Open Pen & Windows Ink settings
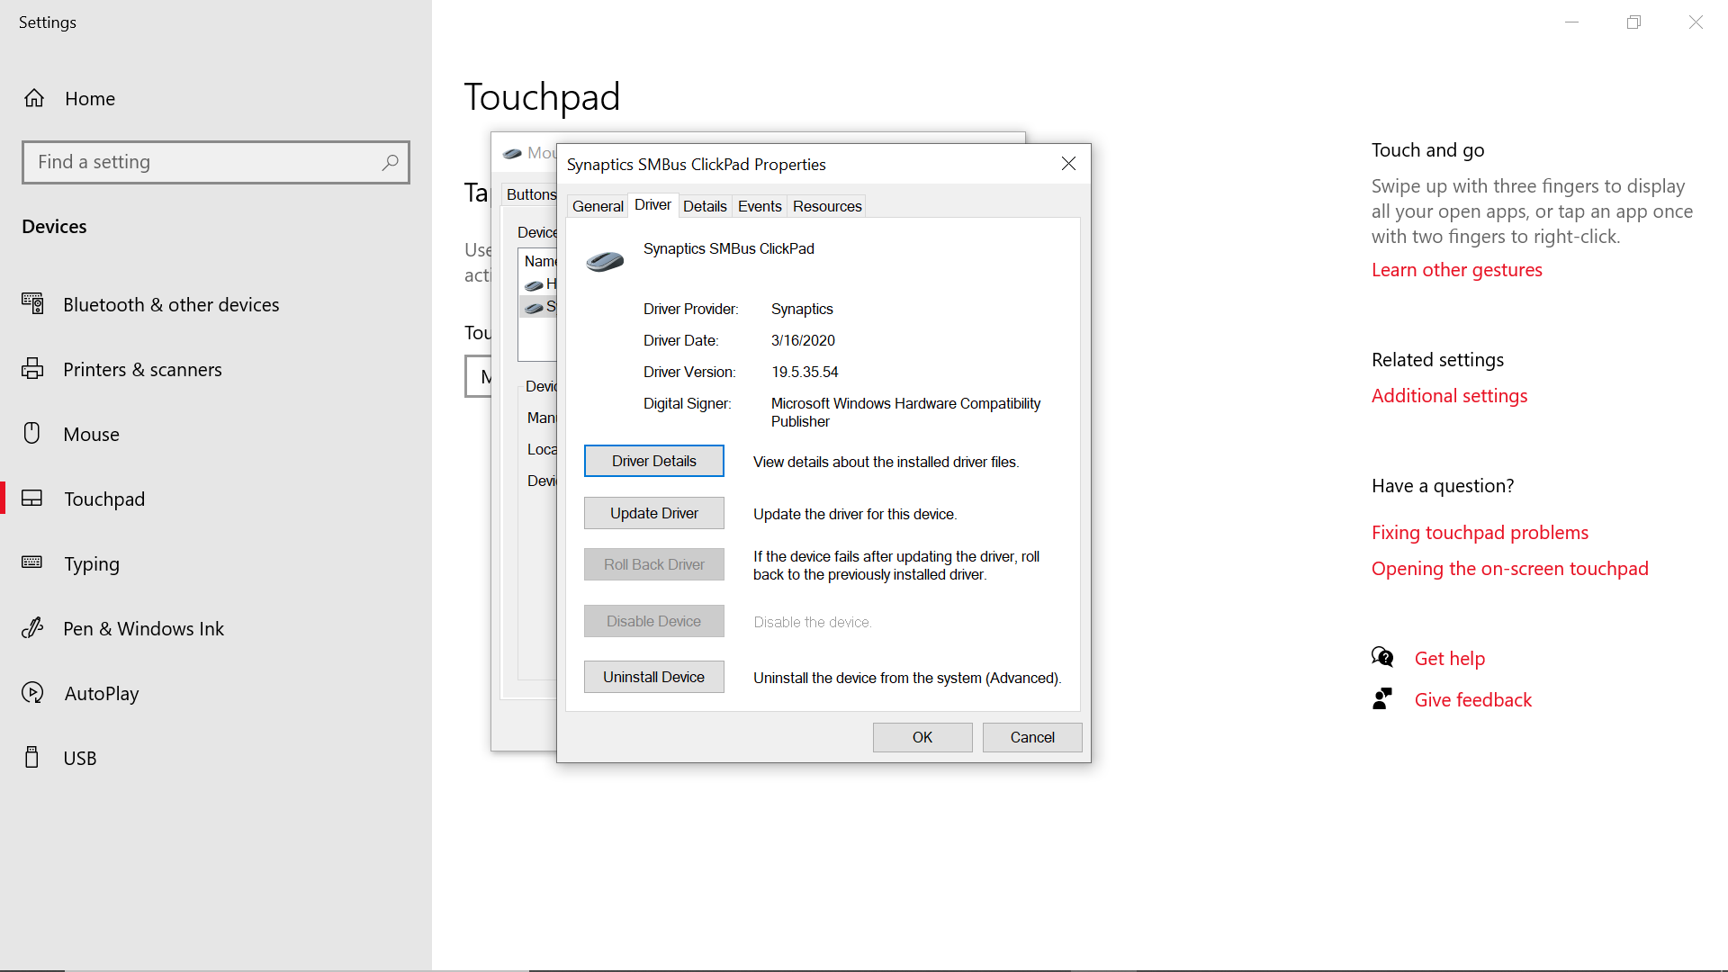Screen dimensions: 1728x972 34,628
